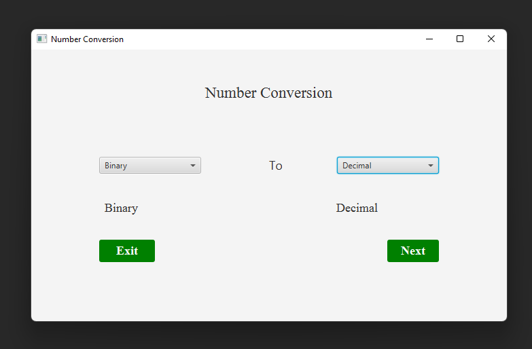Click the 'Number Conversion' window title text
Screen dimensions: 532x349
point(87,39)
